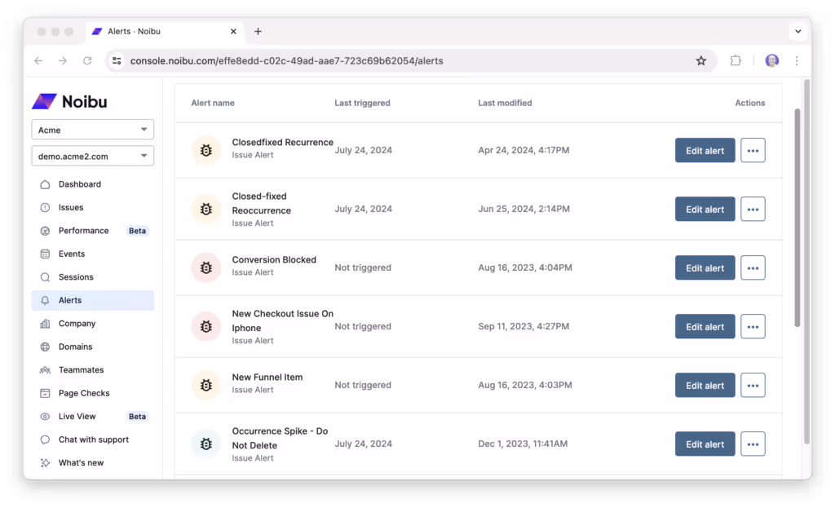Edit the New Checkout Issue On Iphone alert
The image size is (835, 508).
pos(705,326)
